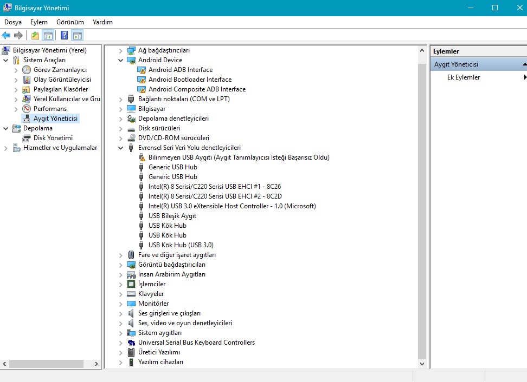Select Bilinmeyen USB Aygıtı warning device
The image size is (527, 382).
click(239, 157)
